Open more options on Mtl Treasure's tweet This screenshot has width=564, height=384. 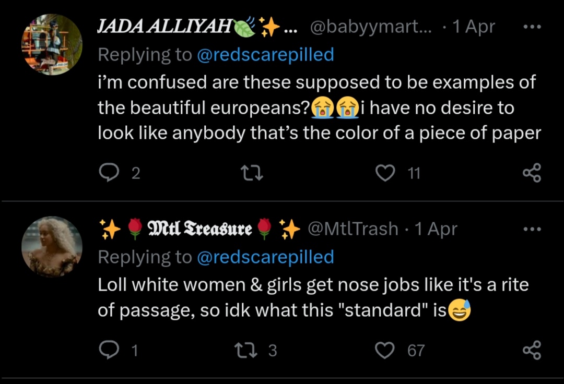(x=532, y=229)
